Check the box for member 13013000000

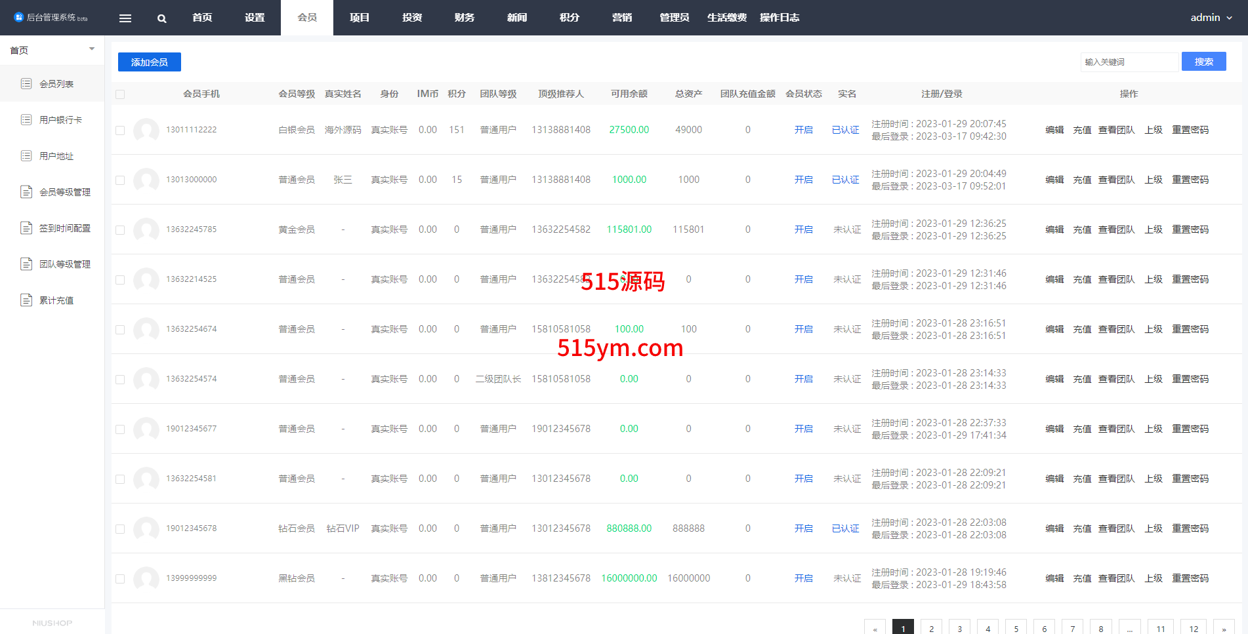(x=120, y=180)
